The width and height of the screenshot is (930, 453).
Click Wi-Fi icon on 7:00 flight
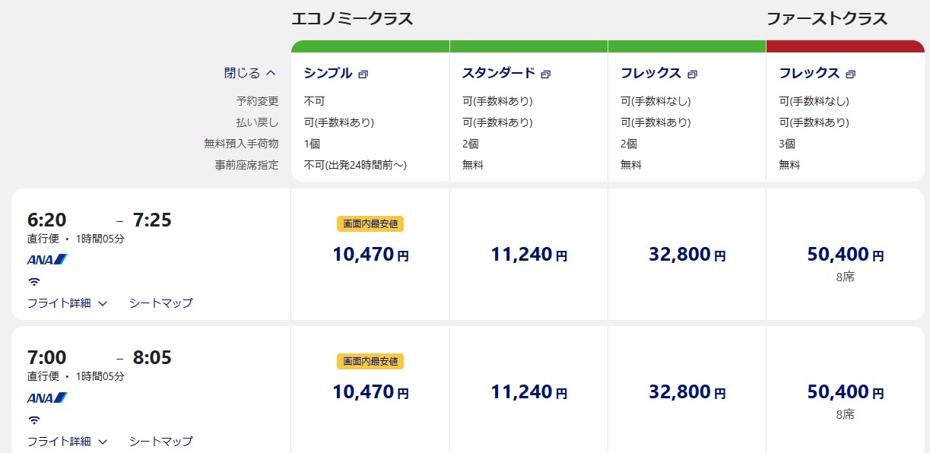[x=34, y=420]
